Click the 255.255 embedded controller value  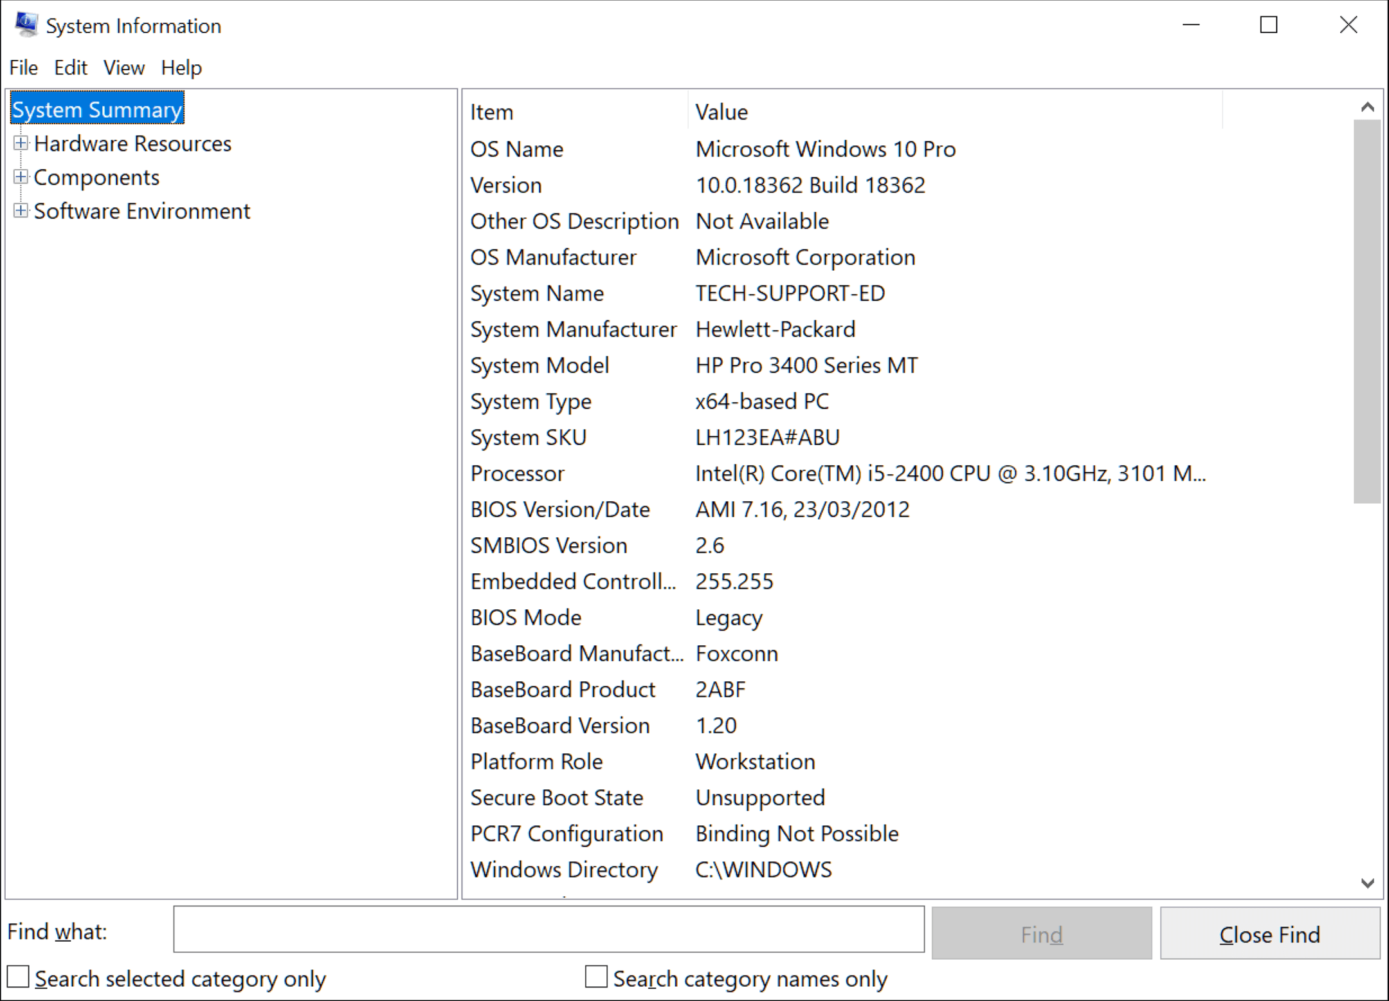coord(734,582)
